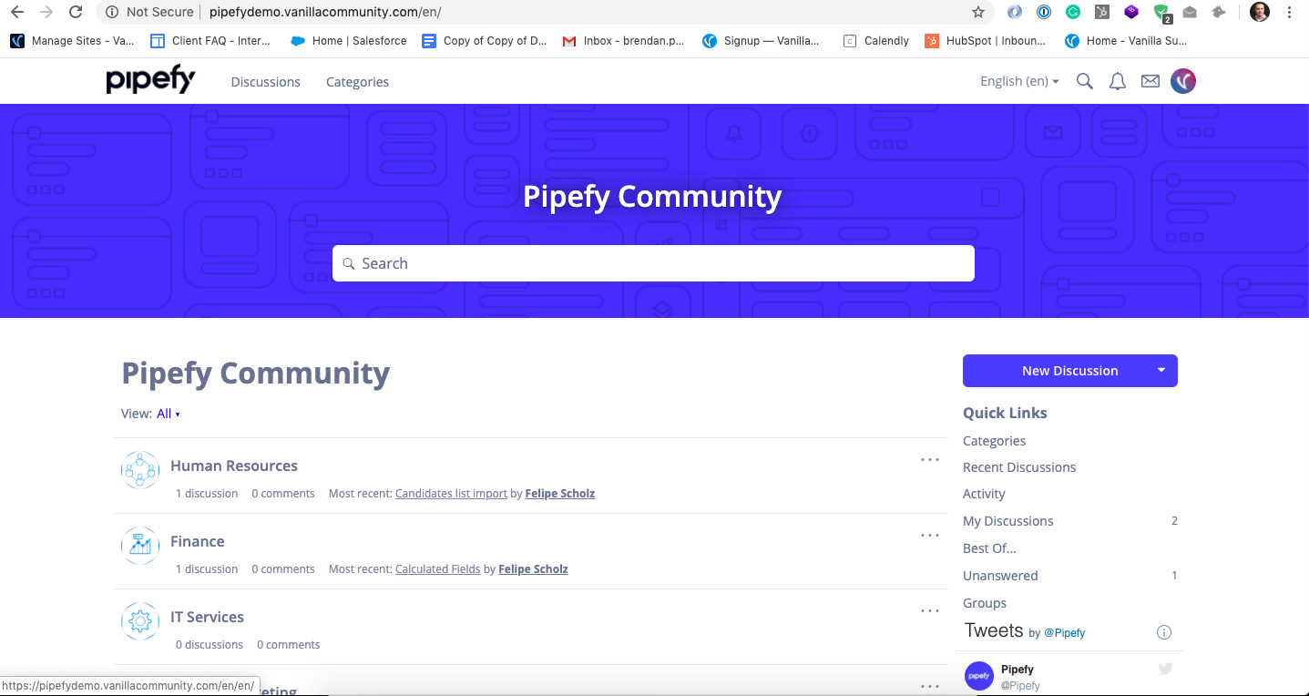The width and height of the screenshot is (1309, 696).
Task: Click the blue swirl extension icon
Action: tap(1015, 12)
